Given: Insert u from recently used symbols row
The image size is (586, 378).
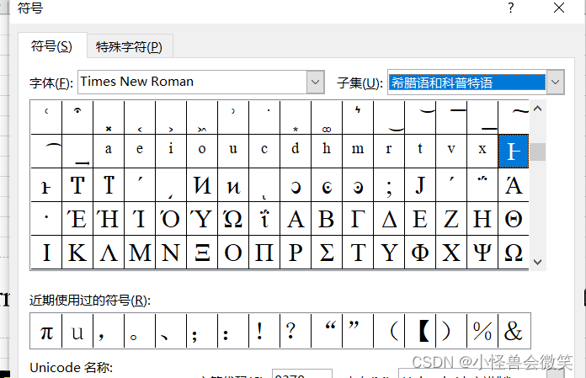Looking at the screenshot, I should click(77, 331).
